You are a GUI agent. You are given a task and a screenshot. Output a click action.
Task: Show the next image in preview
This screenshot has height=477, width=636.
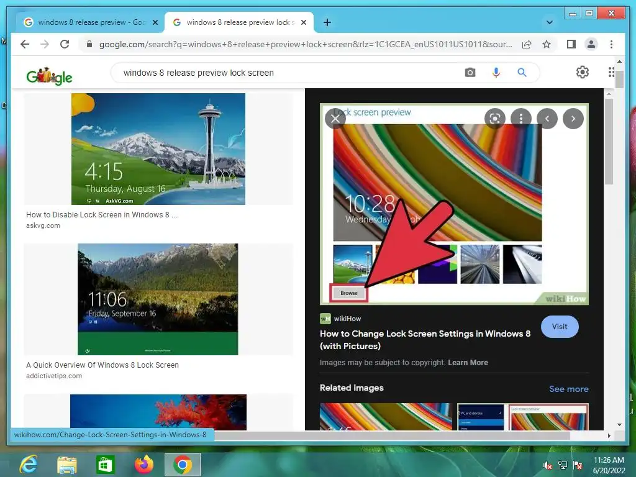[573, 119]
